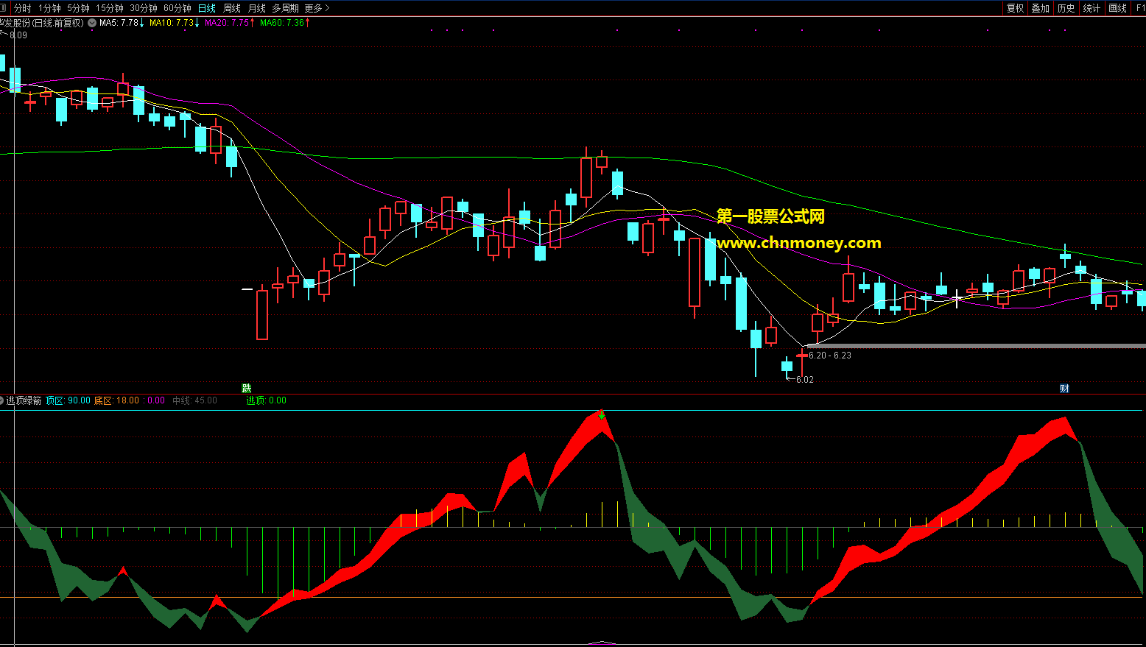The width and height of the screenshot is (1146, 647).
Task: Select the 1分钟 period tab
Action: coord(49,8)
